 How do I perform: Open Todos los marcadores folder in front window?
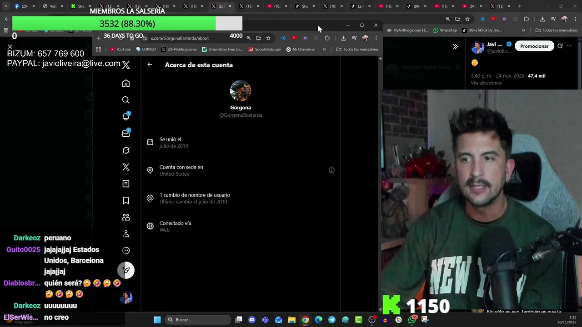pyautogui.click(x=357, y=49)
